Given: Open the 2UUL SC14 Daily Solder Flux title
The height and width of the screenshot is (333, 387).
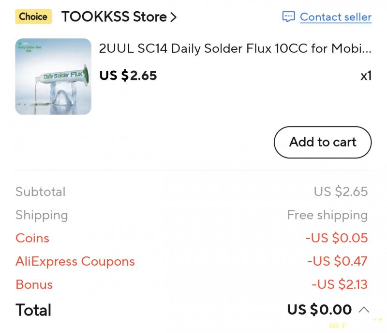Looking at the screenshot, I should (x=235, y=48).
